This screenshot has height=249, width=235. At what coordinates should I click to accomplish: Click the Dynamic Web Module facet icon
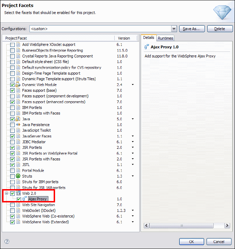18,85
